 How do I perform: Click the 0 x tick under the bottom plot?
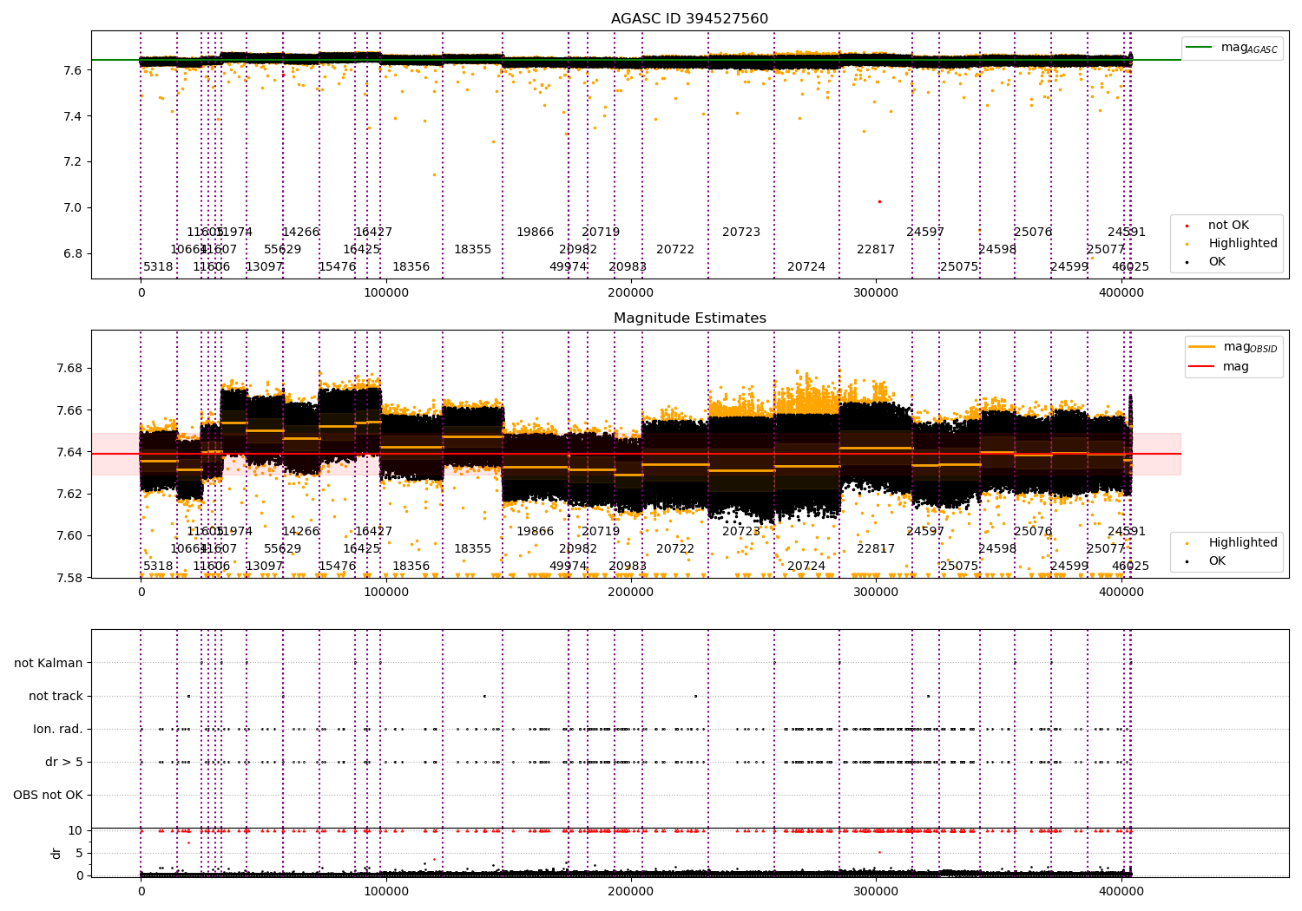pos(141,891)
